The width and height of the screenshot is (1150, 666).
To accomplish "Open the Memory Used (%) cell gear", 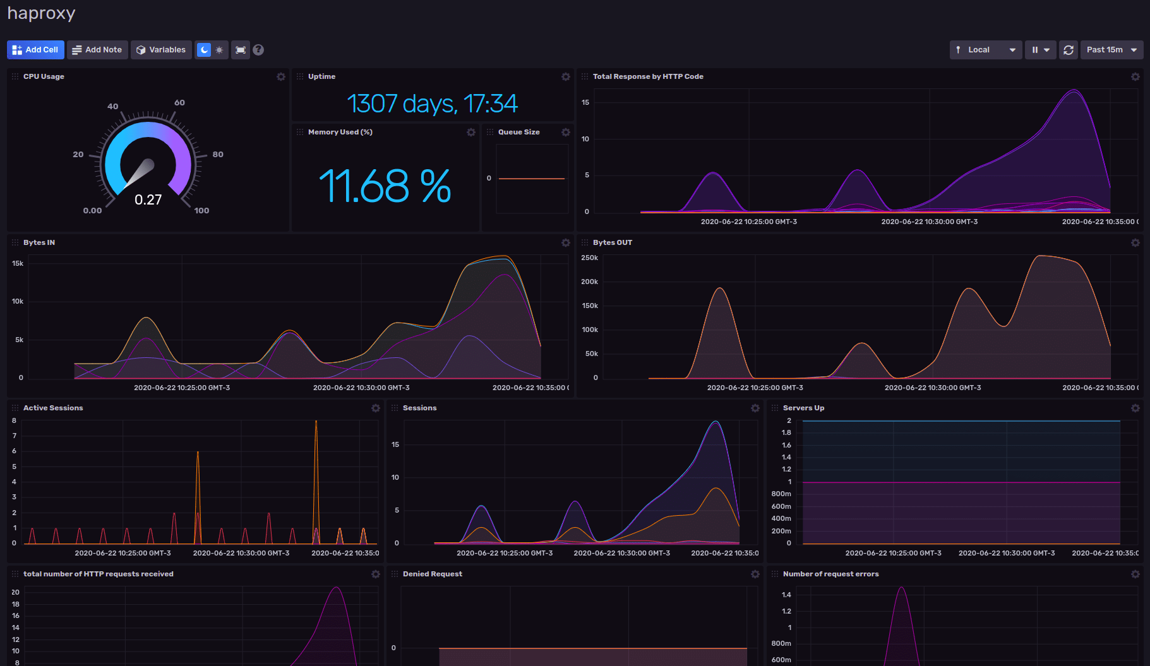I will pos(470,132).
